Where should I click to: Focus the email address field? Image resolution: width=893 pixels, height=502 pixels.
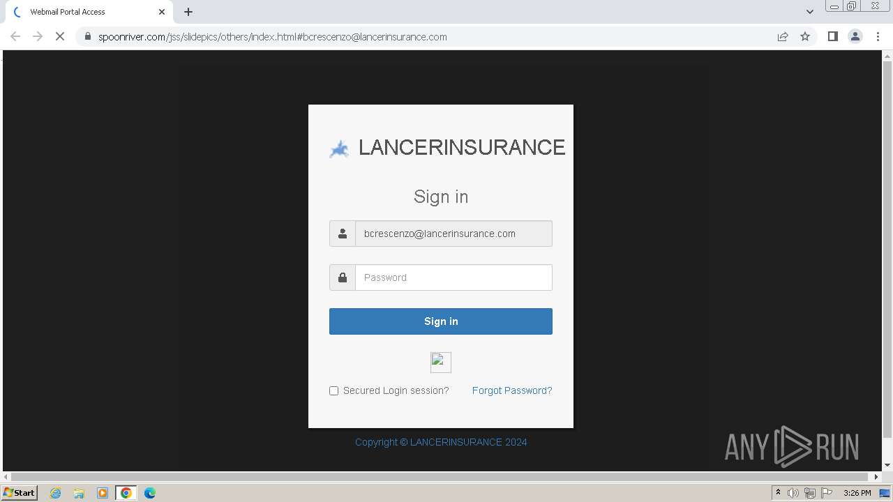tap(453, 234)
